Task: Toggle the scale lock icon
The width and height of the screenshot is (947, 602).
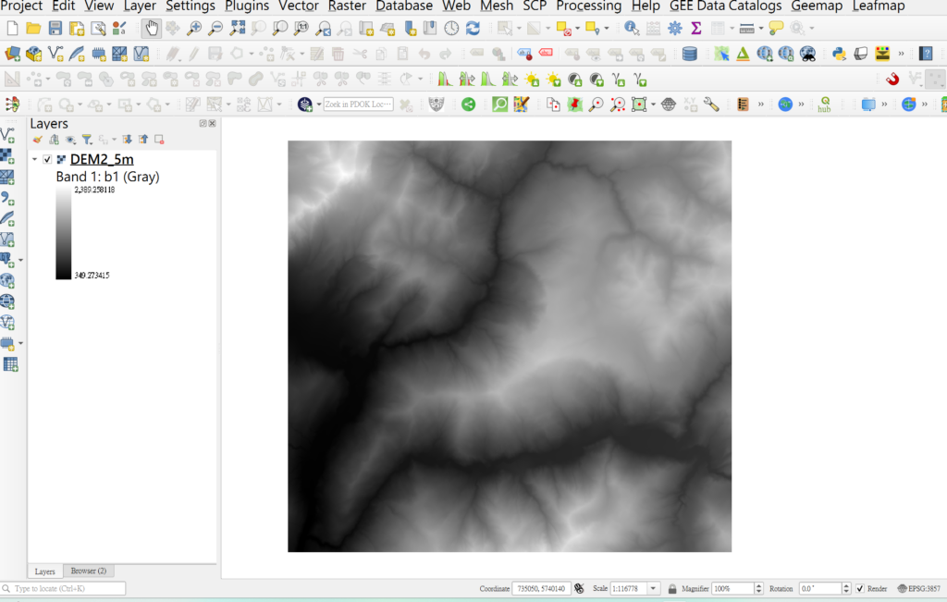Action: click(672, 588)
